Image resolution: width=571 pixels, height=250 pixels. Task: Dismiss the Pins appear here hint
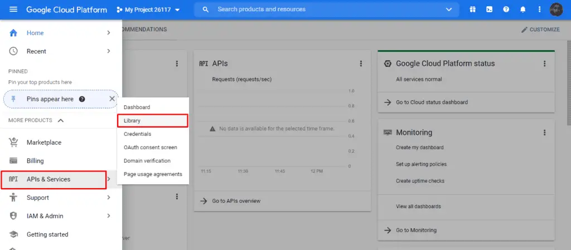point(112,99)
